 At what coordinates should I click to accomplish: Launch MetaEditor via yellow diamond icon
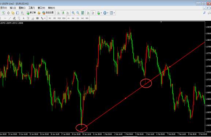click(x=39, y=13)
